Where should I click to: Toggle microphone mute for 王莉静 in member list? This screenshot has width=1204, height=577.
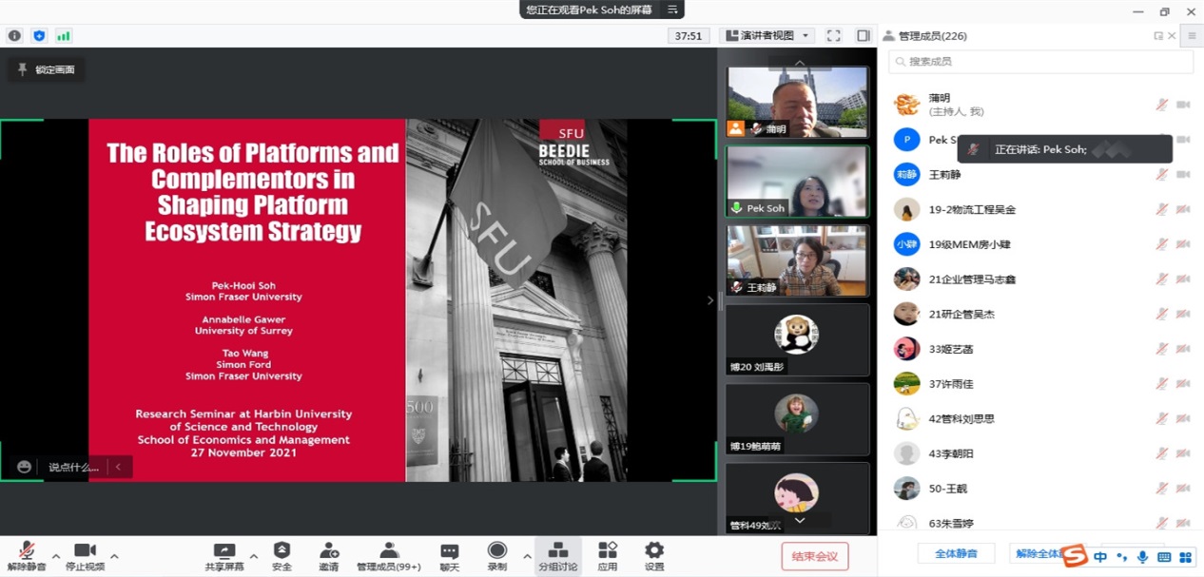tap(1161, 175)
